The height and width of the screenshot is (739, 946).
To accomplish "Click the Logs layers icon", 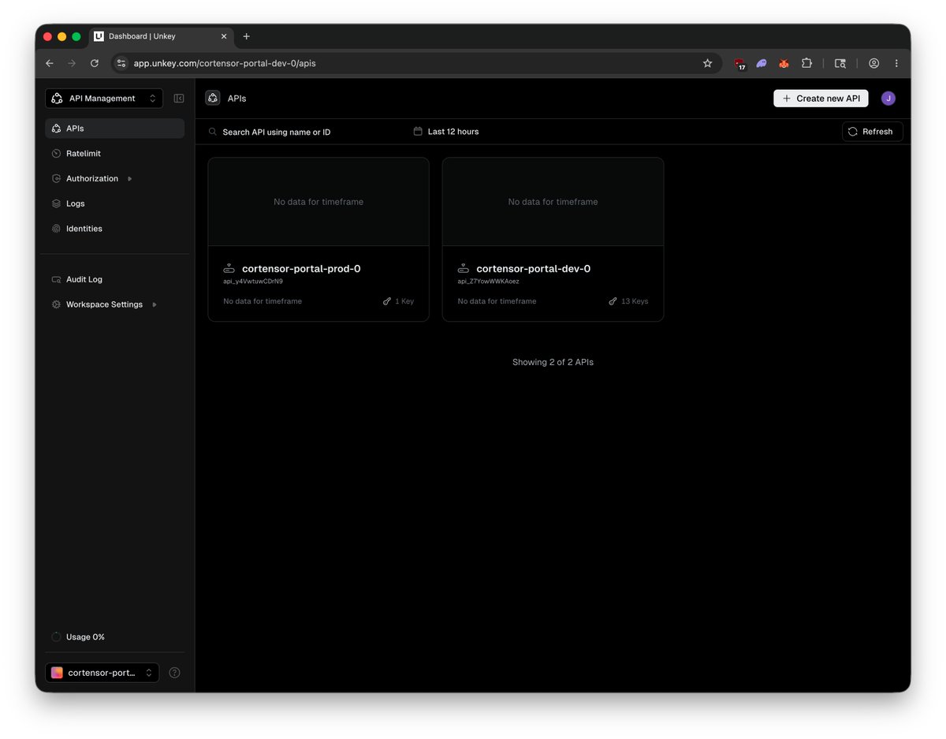I will pyautogui.click(x=56, y=203).
